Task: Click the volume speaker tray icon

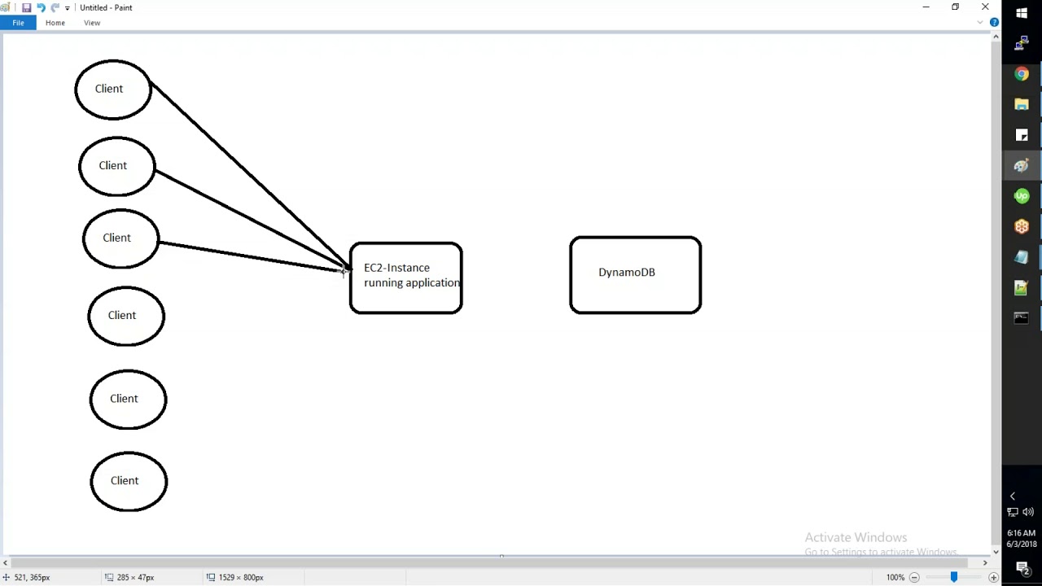Action: (1028, 512)
